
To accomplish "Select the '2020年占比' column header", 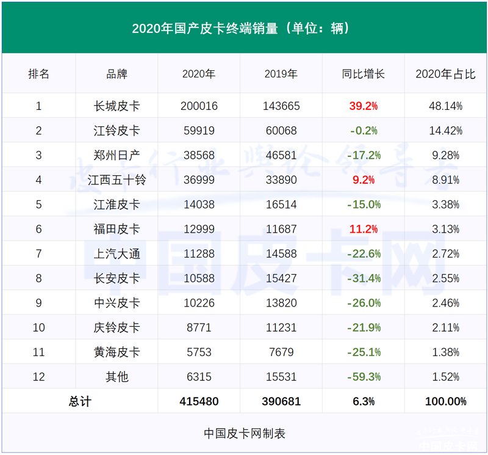I will (x=445, y=74).
